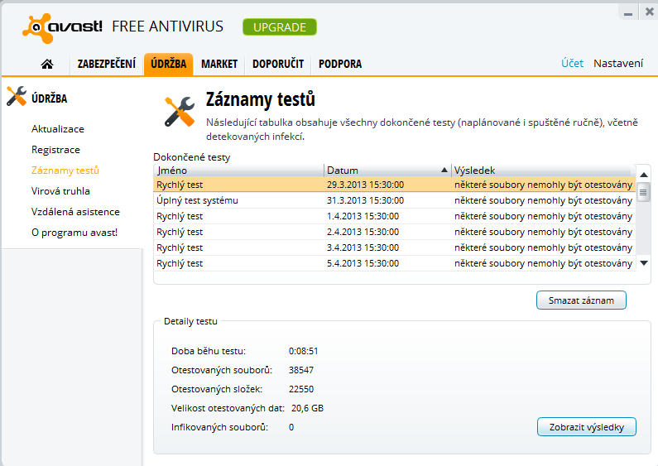The image size is (658, 466).
Task: Click the green Upgrade button
Action: coord(280,27)
